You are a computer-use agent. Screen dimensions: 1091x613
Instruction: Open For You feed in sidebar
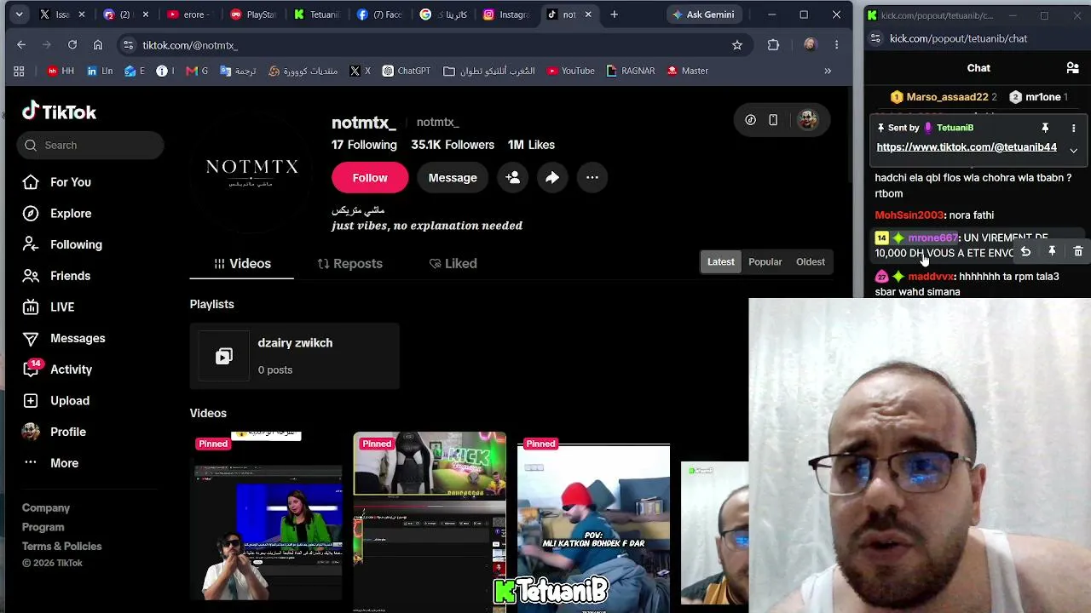coord(57,182)
